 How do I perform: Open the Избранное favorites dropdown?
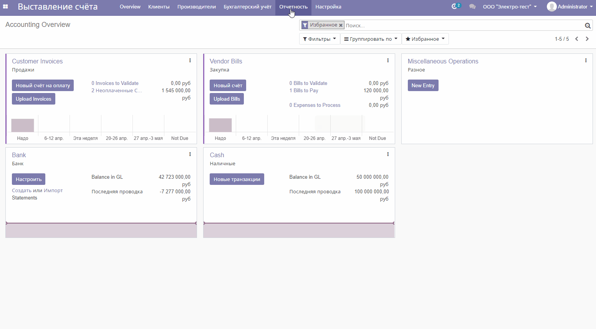tap(425, 39)
